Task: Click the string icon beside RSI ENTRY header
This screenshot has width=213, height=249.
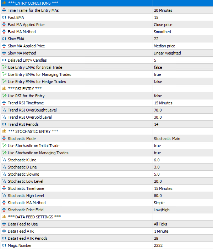Action: (x=4, y=89)
